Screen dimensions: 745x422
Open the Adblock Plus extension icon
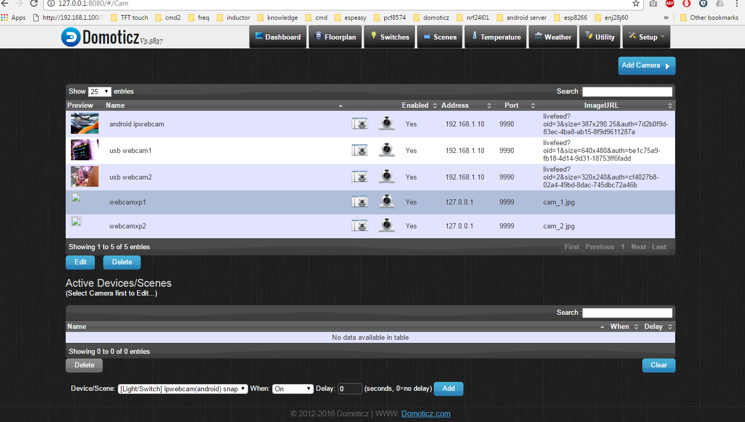(x=670, y=4)
